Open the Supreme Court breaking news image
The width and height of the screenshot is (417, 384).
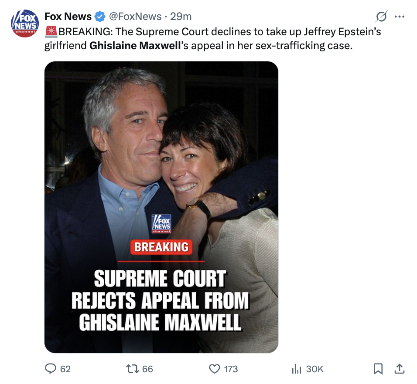(x=161, y=207)
